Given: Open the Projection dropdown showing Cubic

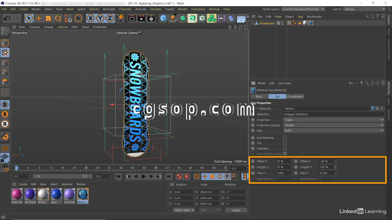Looking at the screenshot, I should pyautogui.click(x=334, y=120).
